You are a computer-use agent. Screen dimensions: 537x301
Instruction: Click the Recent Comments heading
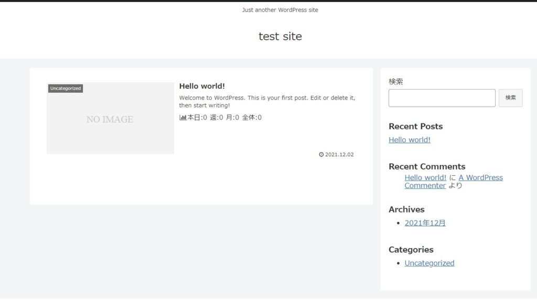point(427,166)
